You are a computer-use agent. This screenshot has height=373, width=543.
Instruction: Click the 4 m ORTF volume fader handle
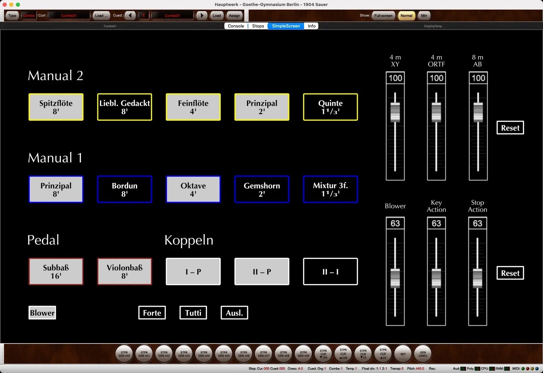pyautogui.click(x=436, y=112)
